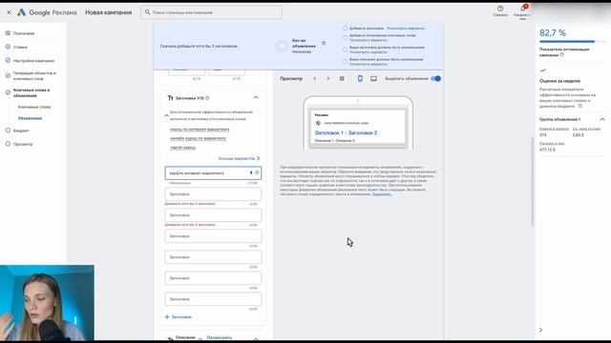Open Генерация объектов и ключевых слов step

34,76
